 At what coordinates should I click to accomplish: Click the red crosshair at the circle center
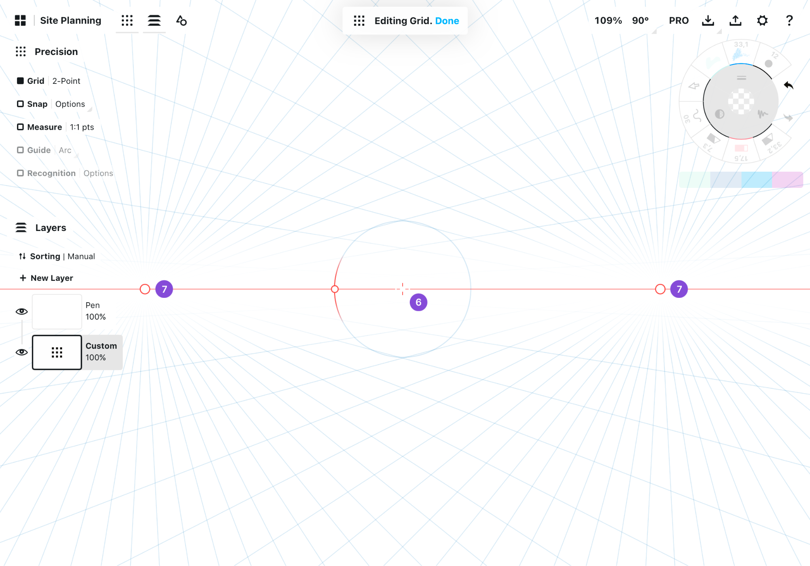(x=403, y=289)
